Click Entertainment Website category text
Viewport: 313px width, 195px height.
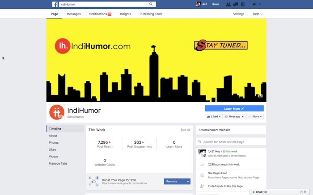[x=214, y=130]
